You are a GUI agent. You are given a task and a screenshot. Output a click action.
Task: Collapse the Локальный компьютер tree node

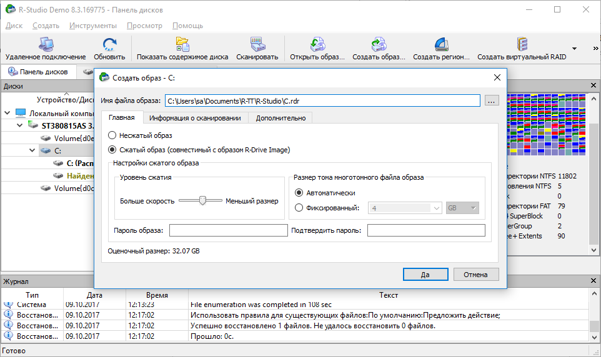[7, 113]
